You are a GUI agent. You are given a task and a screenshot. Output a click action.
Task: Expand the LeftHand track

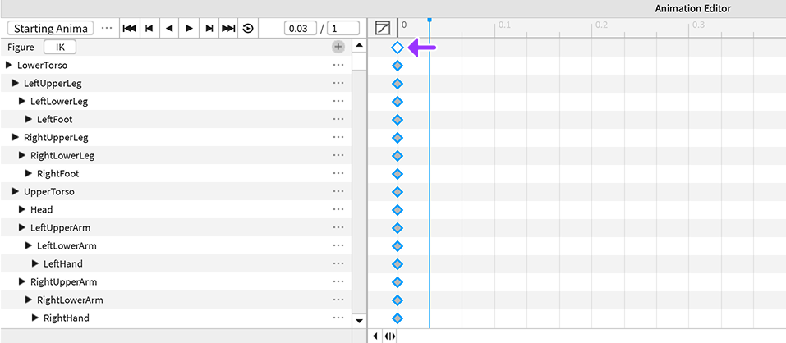point(35,263)
